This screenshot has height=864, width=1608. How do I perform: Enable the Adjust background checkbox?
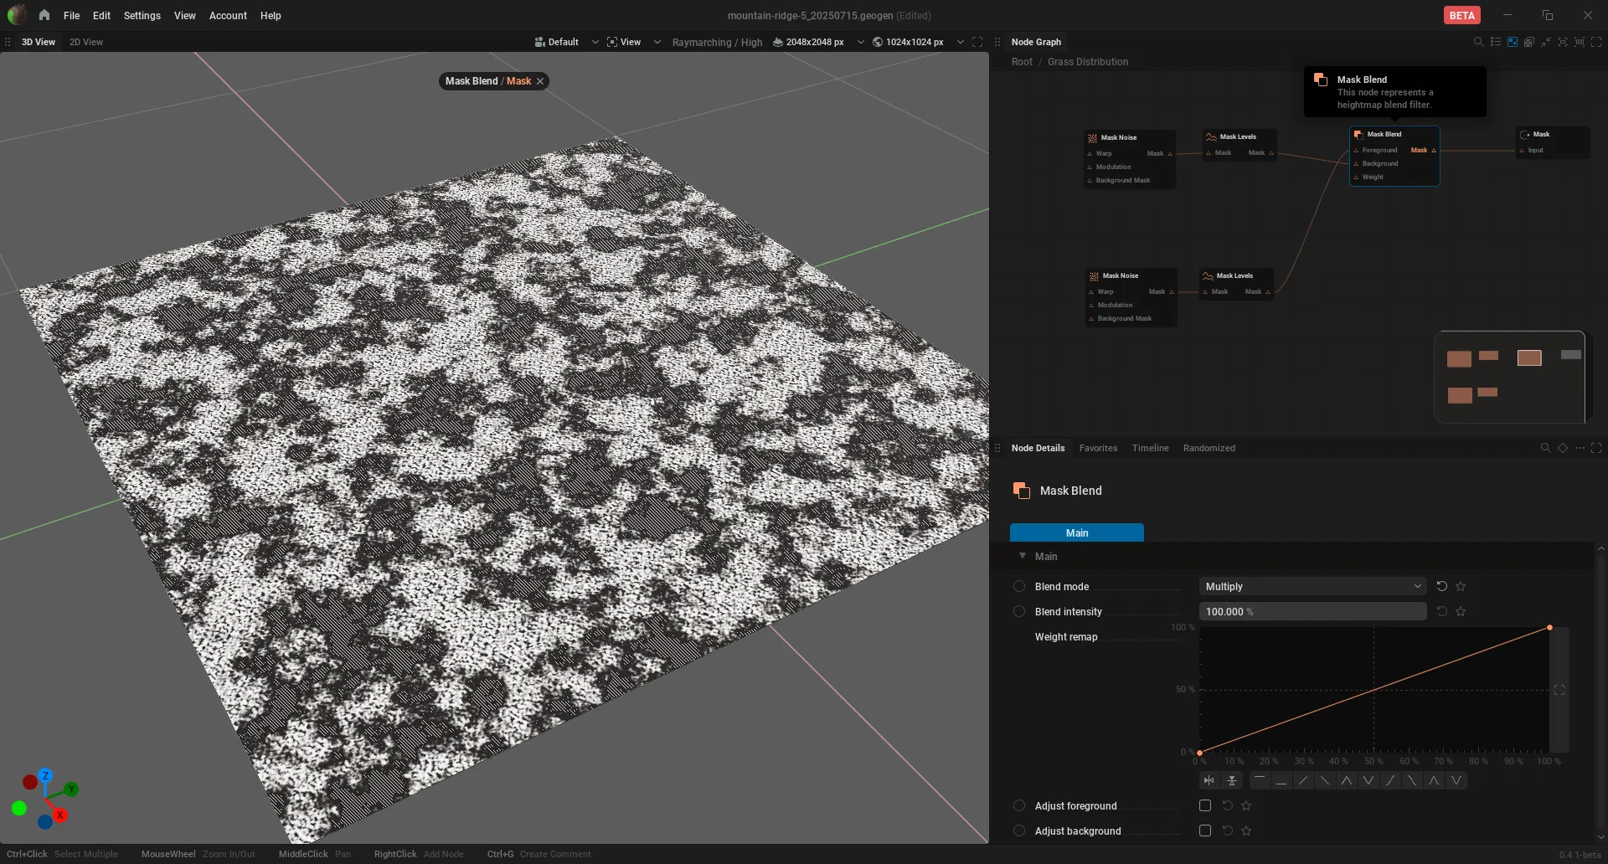[x=1205, y=831]
